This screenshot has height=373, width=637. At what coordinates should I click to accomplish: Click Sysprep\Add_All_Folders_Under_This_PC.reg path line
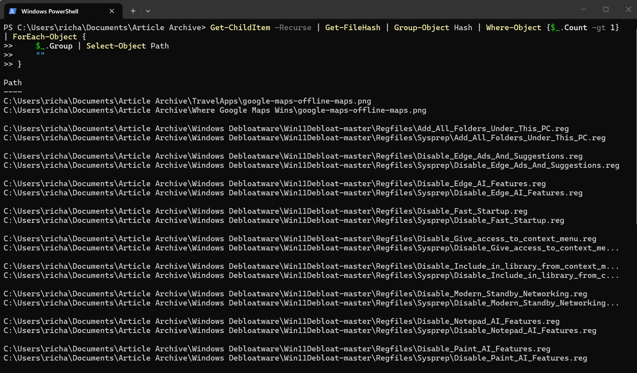pos(304,138)
